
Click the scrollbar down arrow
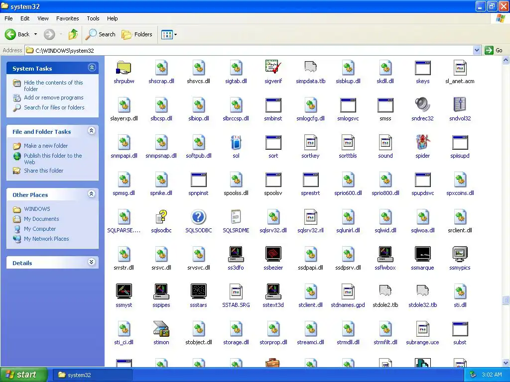point(506,363)
